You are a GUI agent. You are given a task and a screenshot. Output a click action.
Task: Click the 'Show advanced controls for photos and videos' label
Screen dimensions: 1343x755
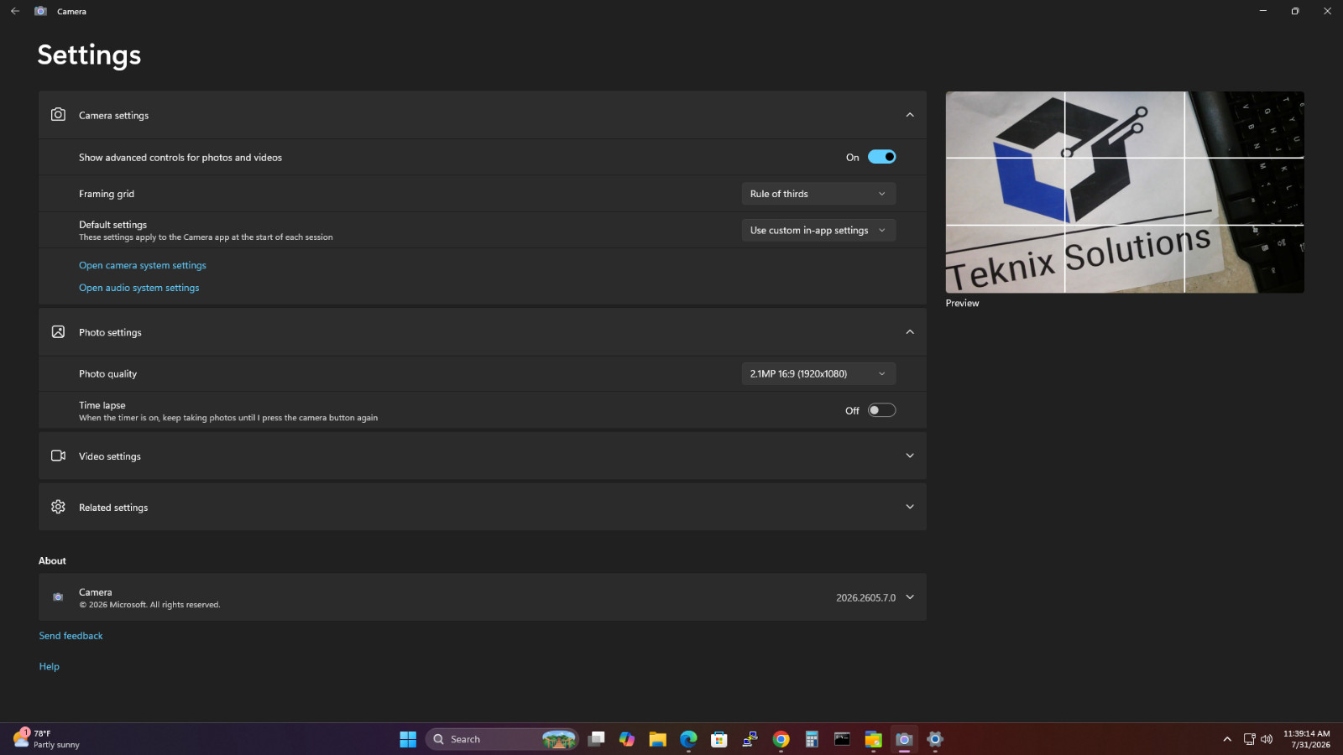pyautogui.click(x=180, y=158)
